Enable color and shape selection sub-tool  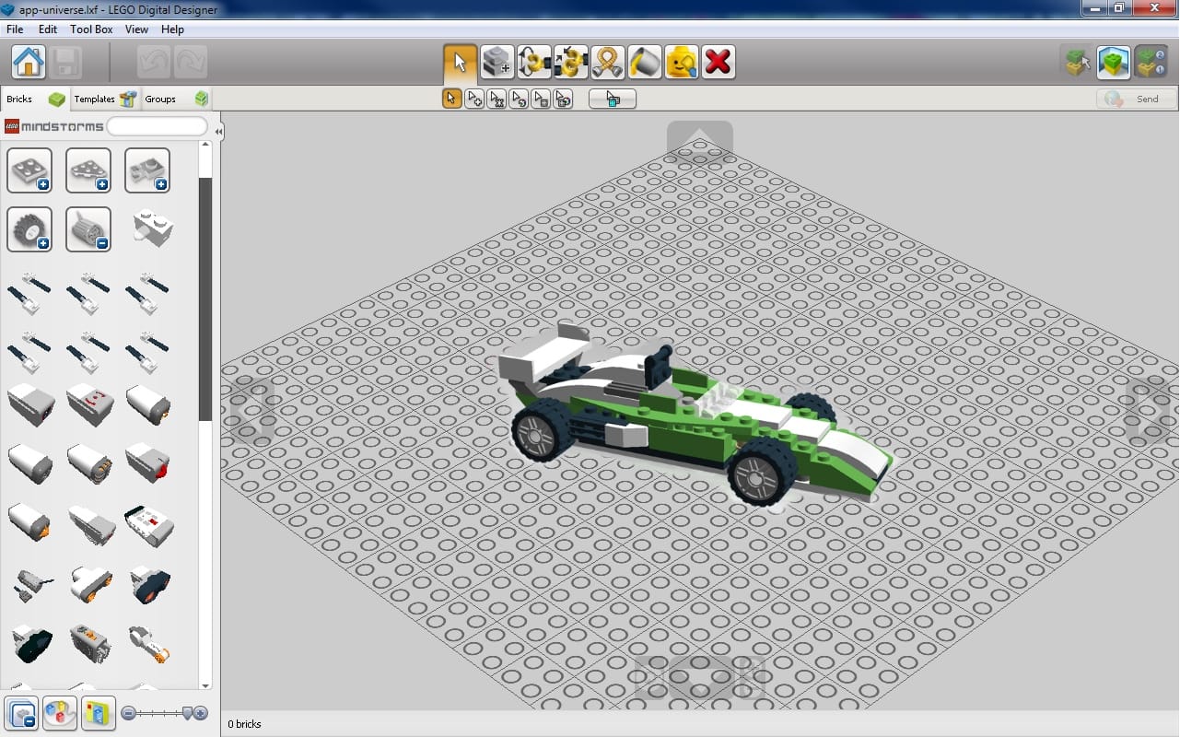[563, 99]
